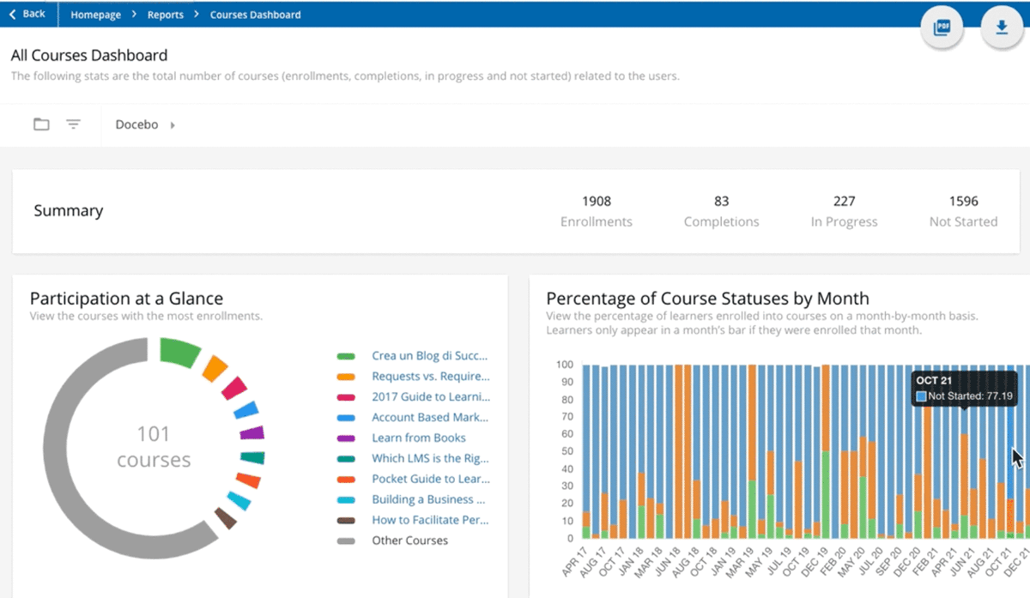Go to the Reports breadcrumb
The image size is (1030, 598).
165,15
